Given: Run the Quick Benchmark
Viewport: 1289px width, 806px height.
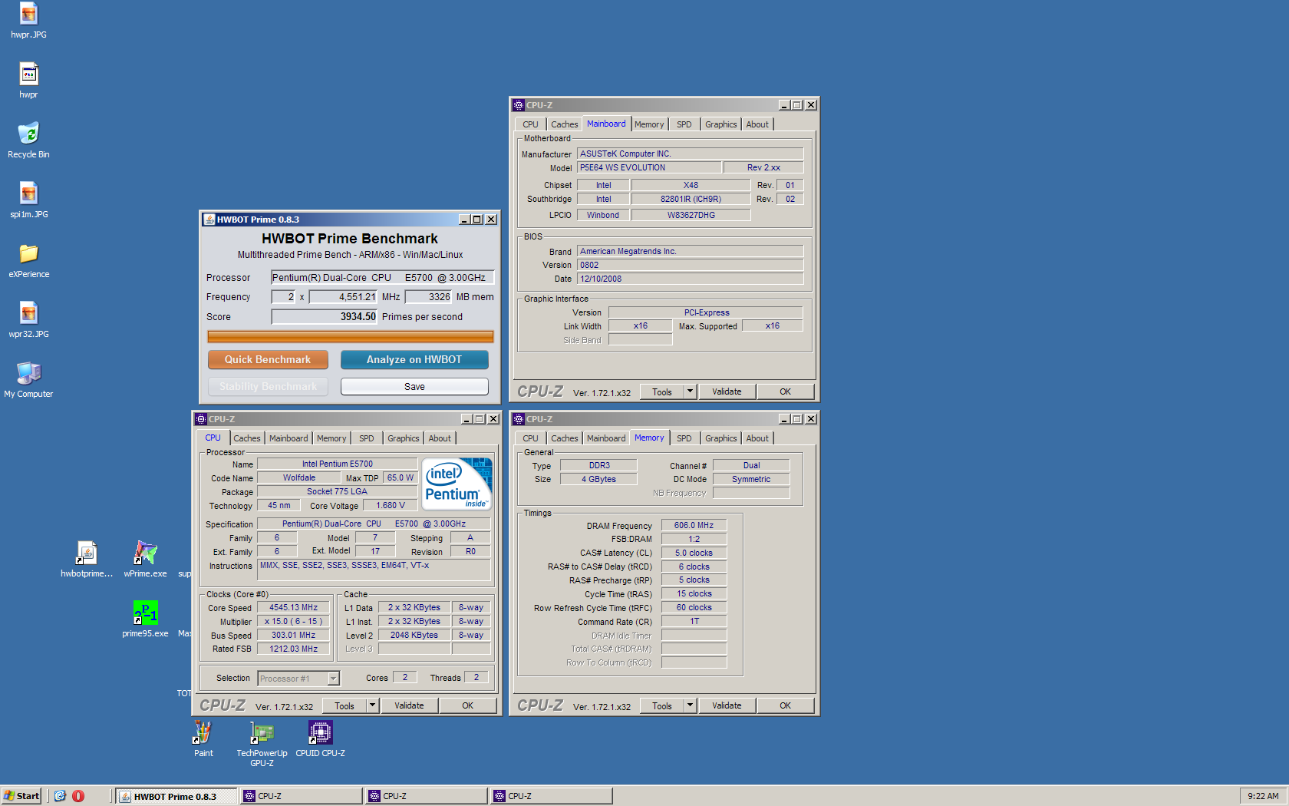Looking at the screenshot, I should point(268,359).
